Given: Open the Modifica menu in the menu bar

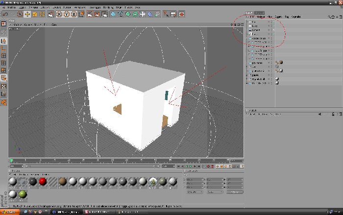Looking at the screenshot, I should 12,7.
